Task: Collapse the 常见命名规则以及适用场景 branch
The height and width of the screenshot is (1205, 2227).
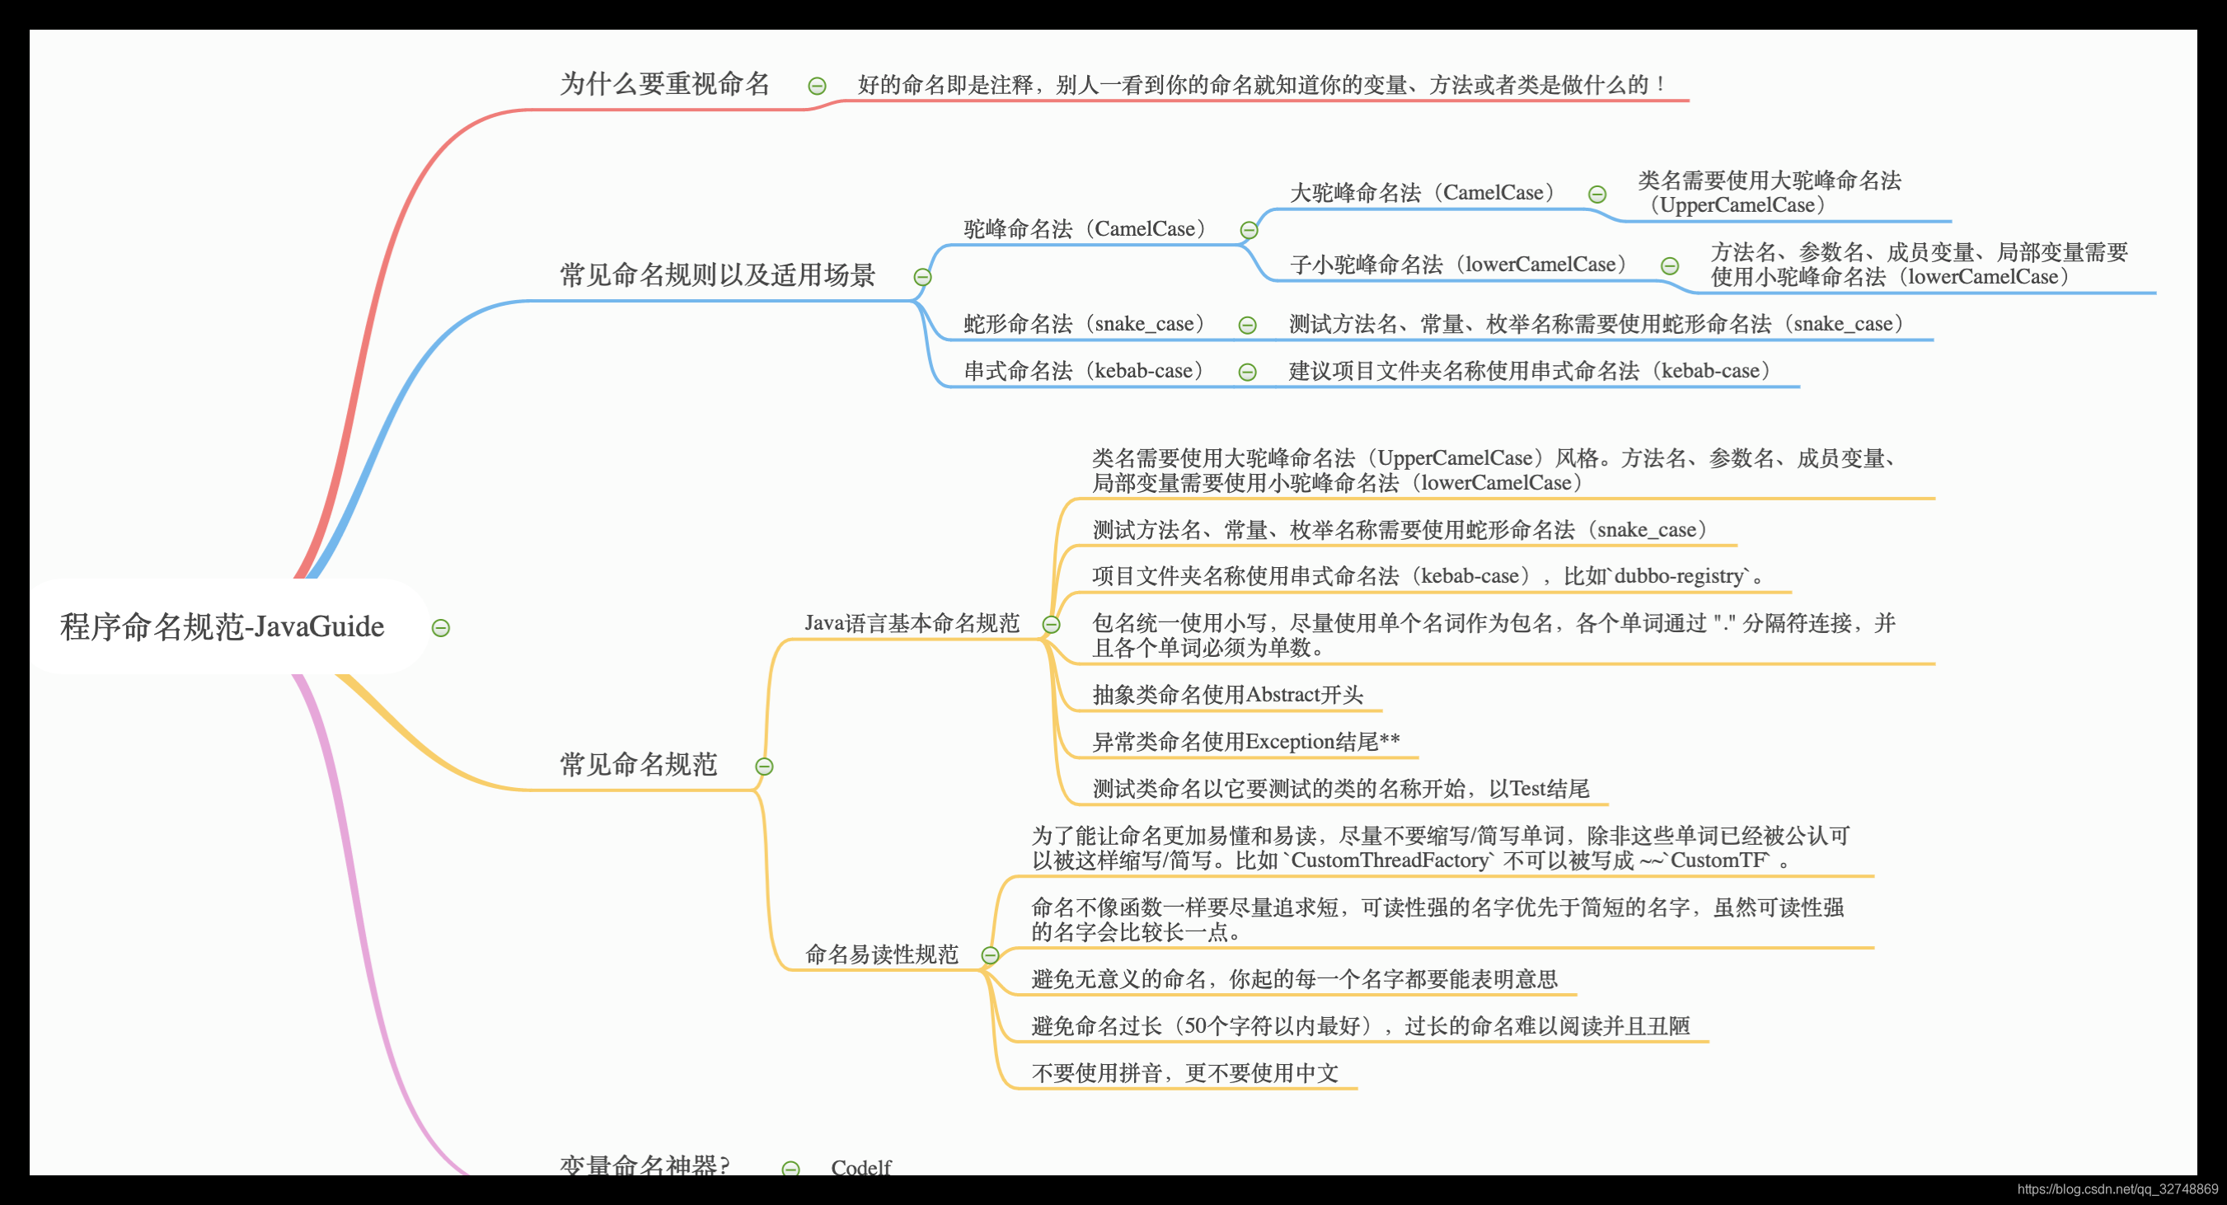Action: tap(921, 279)
